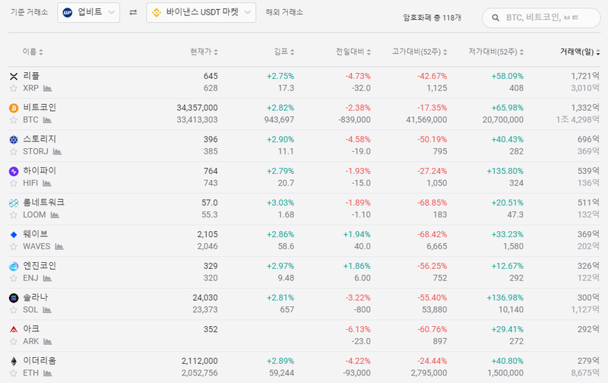Screen dimensions: 608x383
Task: Click the Enjin Coin logo
Action: tap(14, 266)
